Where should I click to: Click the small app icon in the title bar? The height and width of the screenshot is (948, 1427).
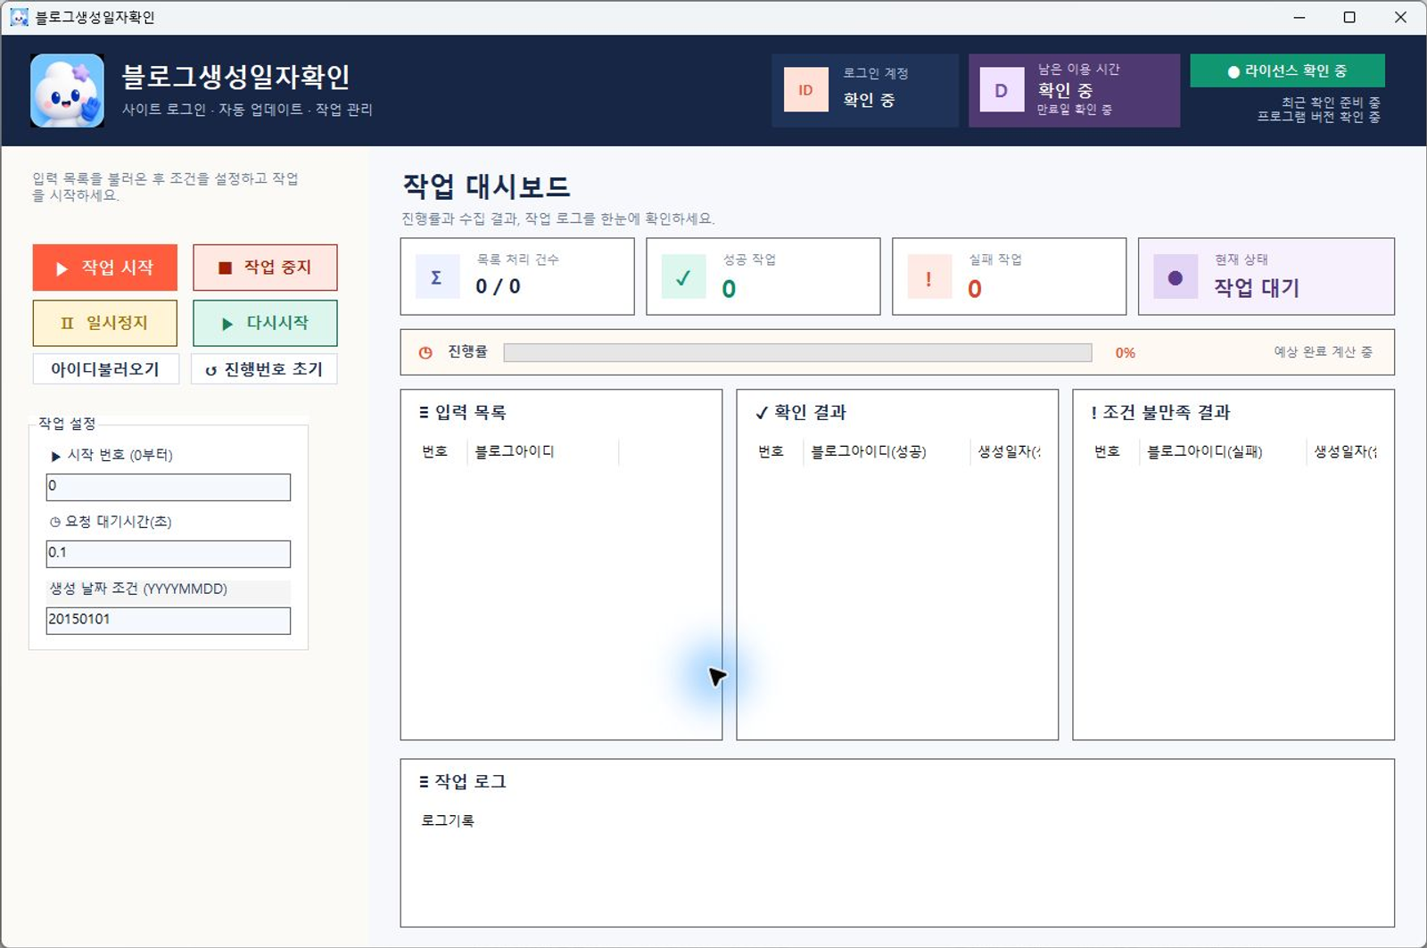(x=19, y=17)
